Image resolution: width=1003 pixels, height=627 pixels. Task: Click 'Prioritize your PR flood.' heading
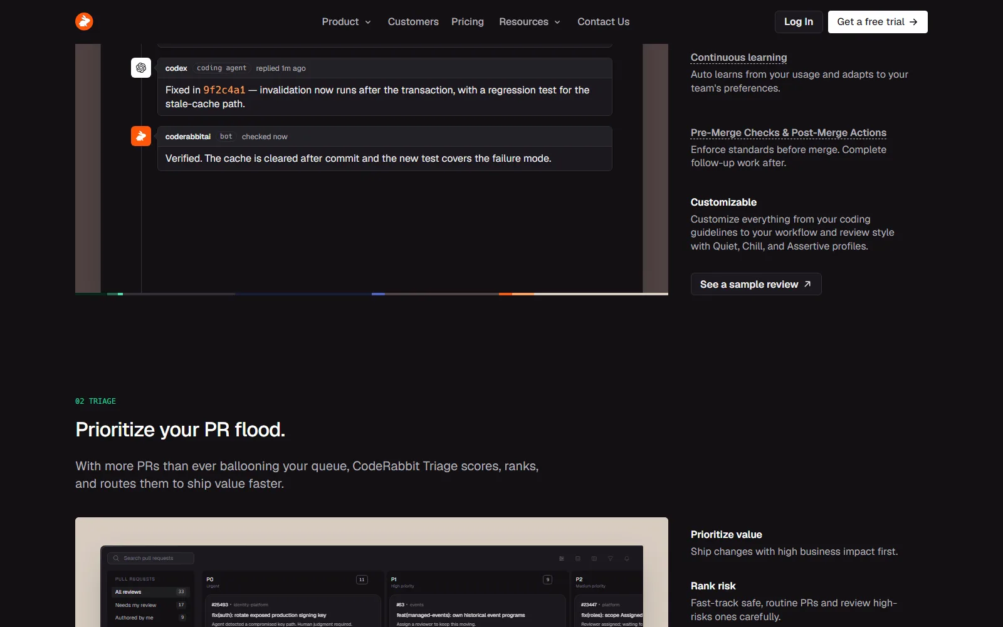pos(180,429)
